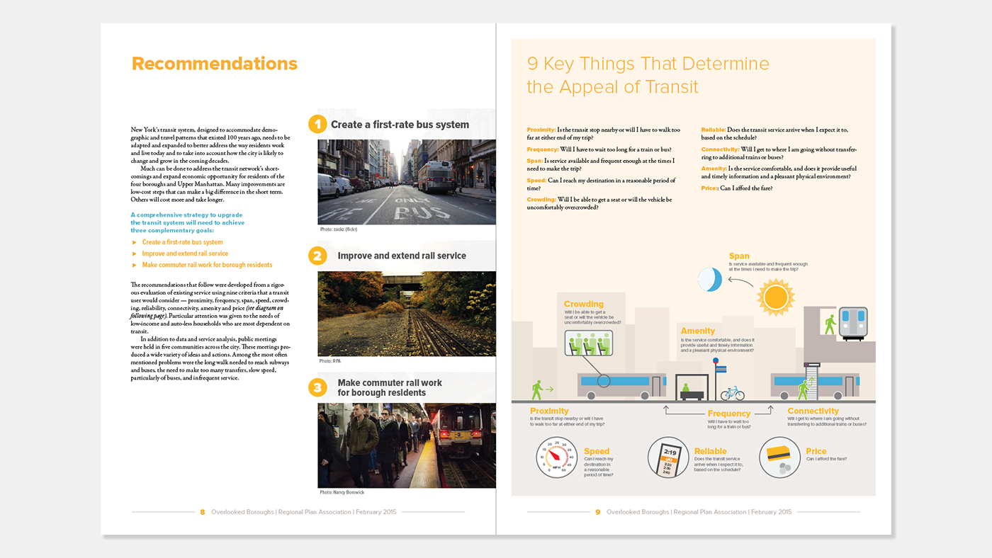Screen dimensions: 992x558
Task: Click the curved arrow between sun and moon
Action: pos(740,283)
